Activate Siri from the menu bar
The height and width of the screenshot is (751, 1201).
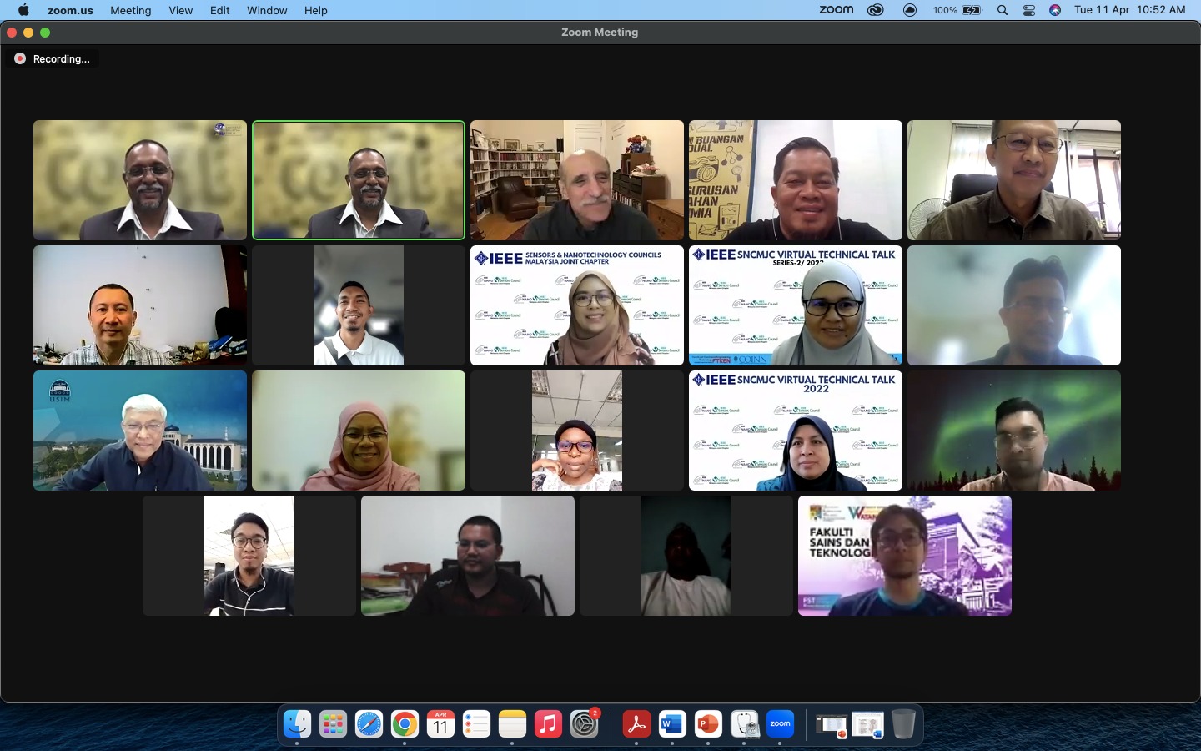(1055, 10)
